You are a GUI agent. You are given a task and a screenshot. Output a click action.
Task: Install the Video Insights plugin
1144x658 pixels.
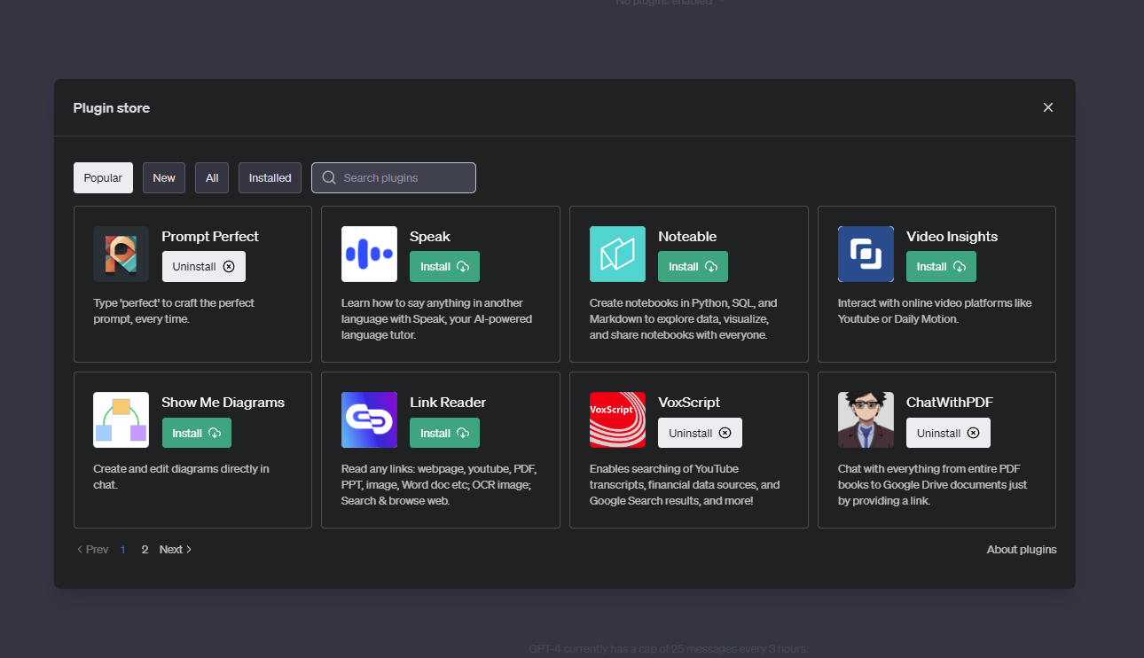941,267
